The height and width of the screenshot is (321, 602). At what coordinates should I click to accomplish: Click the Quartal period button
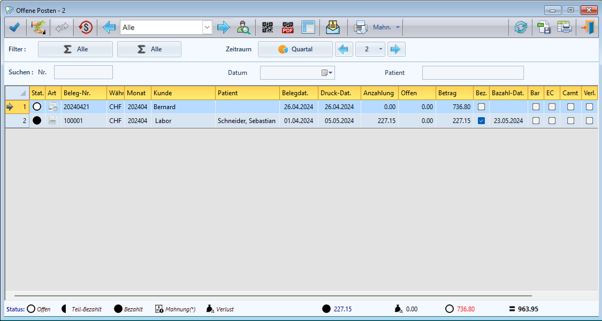click(295, 49)
